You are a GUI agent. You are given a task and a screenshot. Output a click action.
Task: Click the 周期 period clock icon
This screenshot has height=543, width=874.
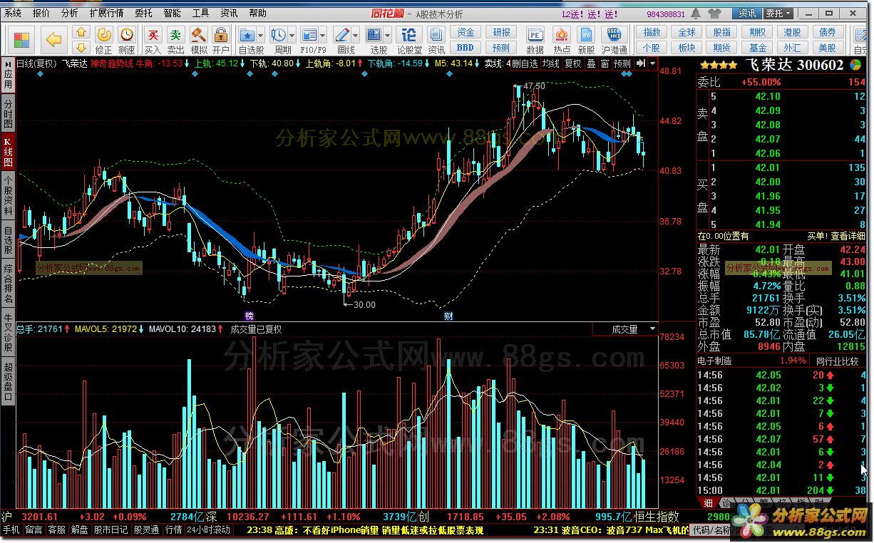point(279,35)
